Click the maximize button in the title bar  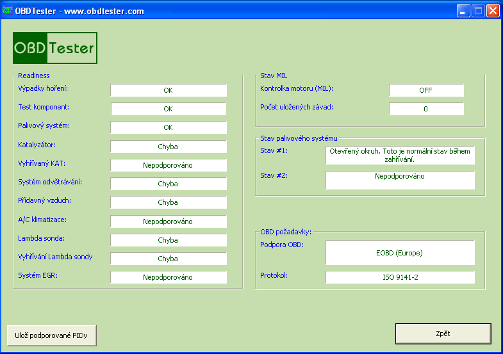click(x=478, y=11)
